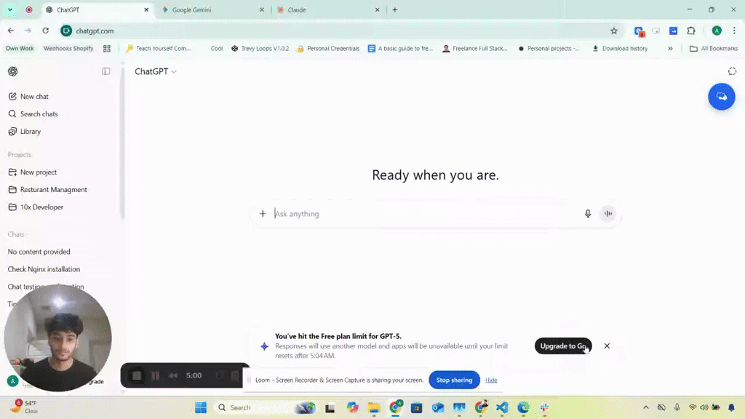Image resolution: width=745 pixels, height=419 pixels.
Task: Pause the Loom recording
Action: click(156, 375)
